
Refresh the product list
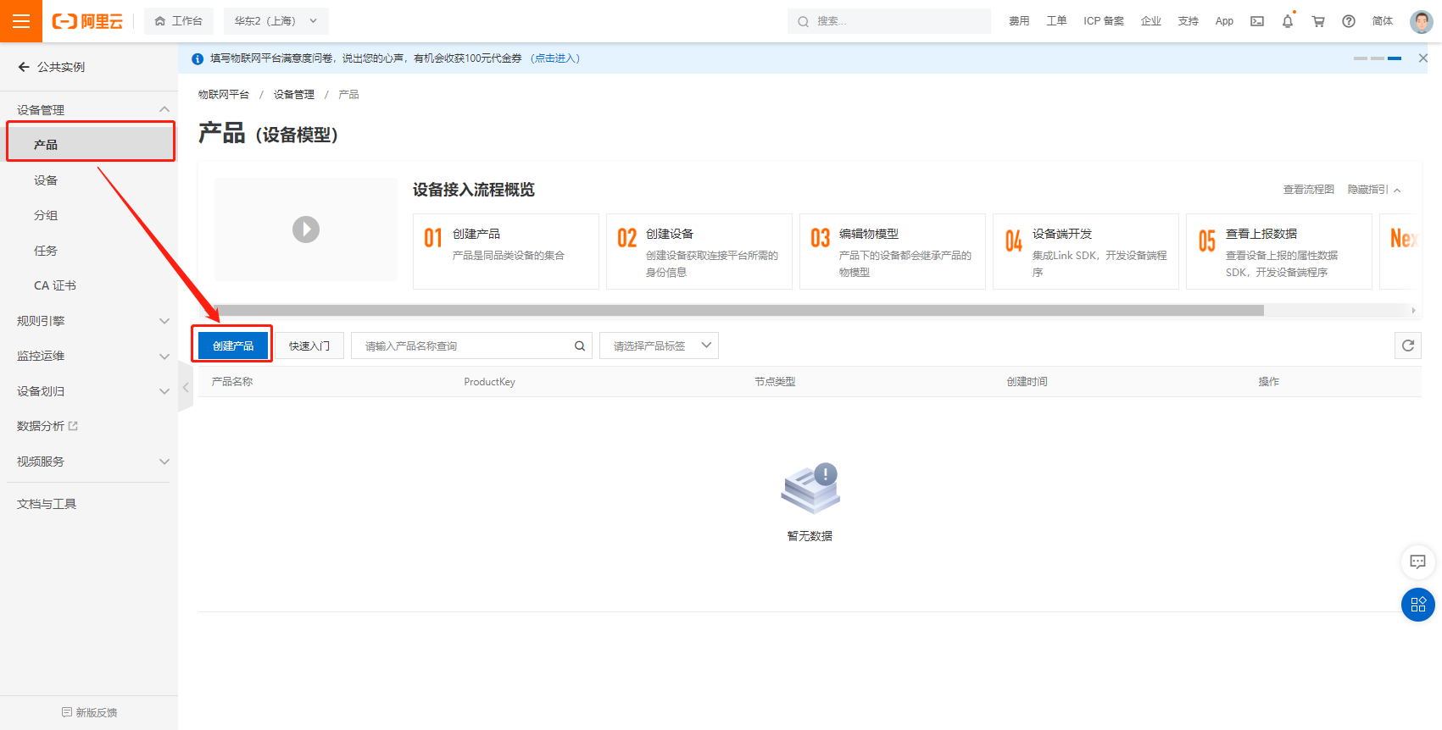tap(1408, 346)
